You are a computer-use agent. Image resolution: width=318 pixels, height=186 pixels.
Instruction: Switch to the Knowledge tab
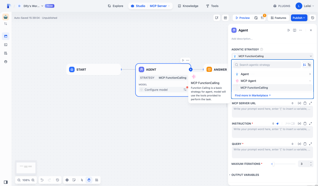pos(188,6)
